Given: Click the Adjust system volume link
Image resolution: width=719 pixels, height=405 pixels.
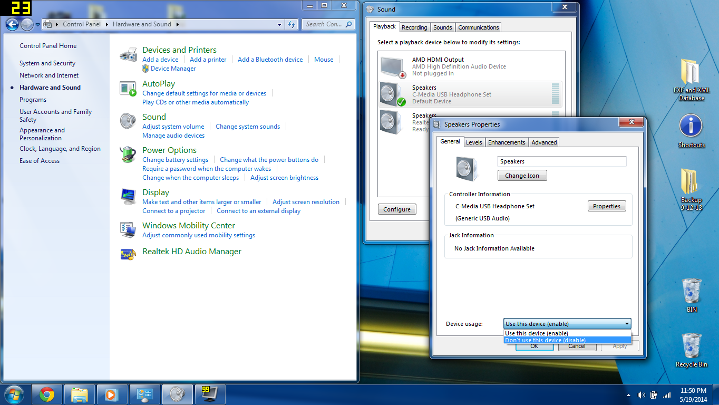Looking at the screenshot, I should (x=173, y=127).
